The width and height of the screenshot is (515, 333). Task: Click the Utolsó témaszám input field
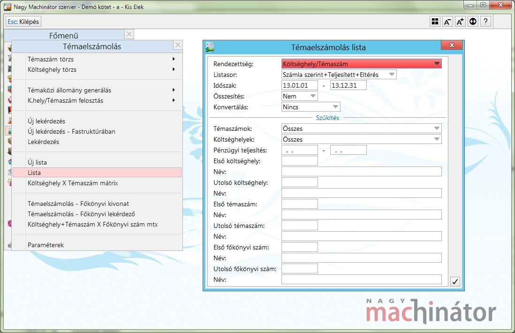300,226
